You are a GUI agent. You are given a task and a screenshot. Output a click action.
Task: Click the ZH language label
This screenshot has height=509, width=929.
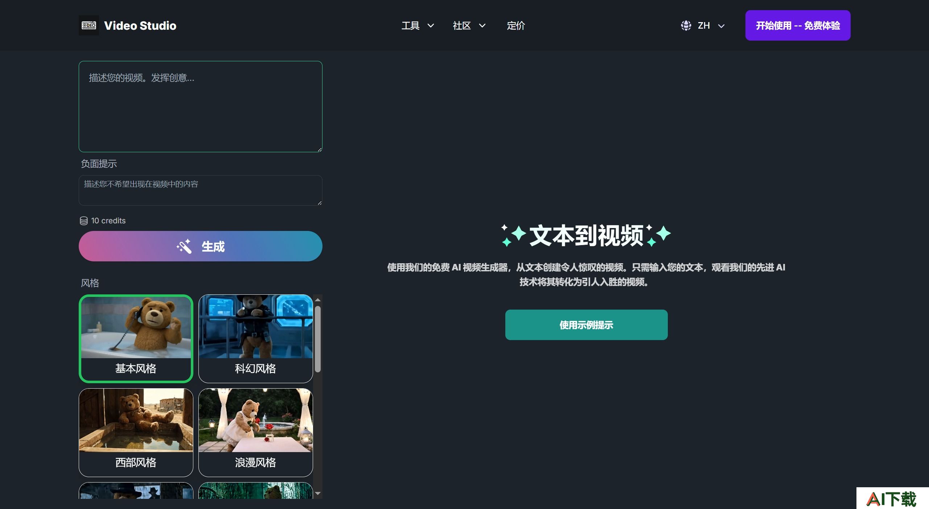point(704,26)
